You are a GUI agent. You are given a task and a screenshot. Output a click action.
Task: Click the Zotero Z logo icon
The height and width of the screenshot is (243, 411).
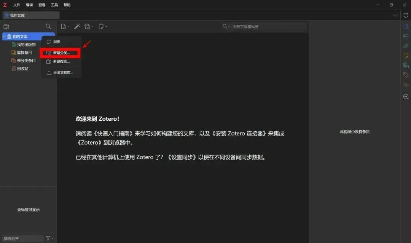pos(5,5)
